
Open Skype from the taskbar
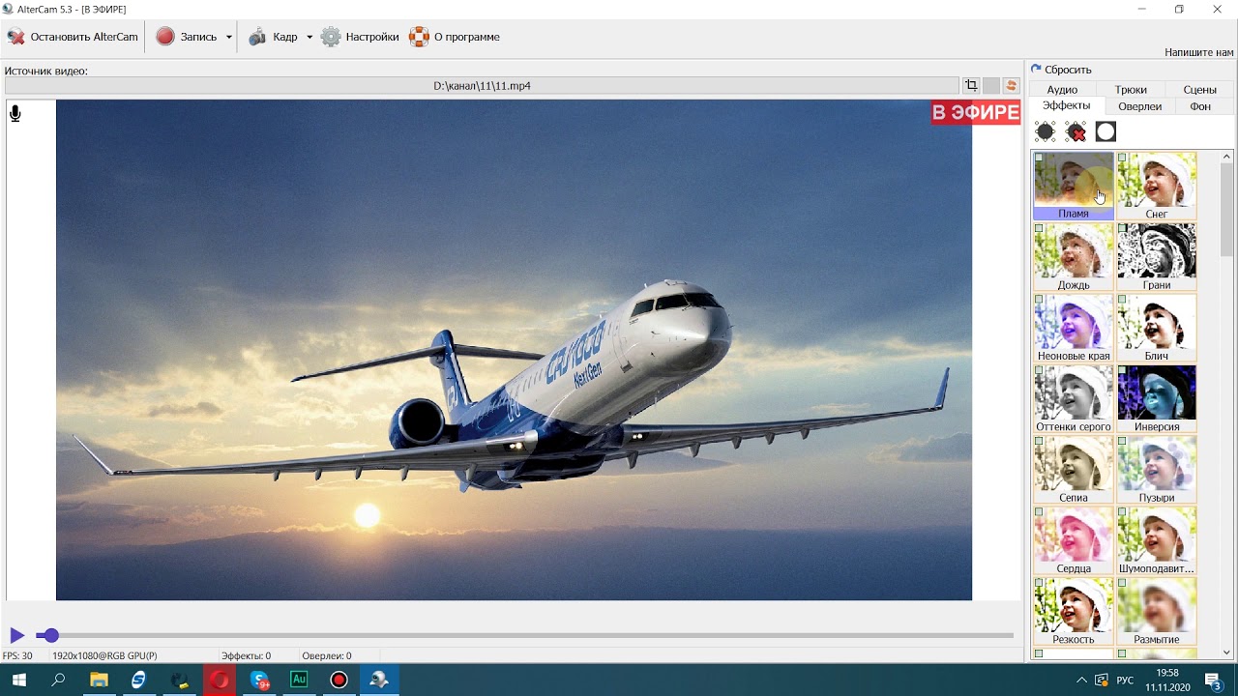point(260,680)
